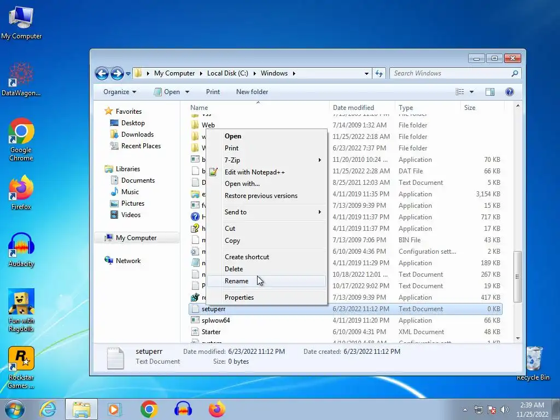Screen dimensions: 560x420
Task: Open the Recycle Bin
Action: pyautogui.click(x=533, y=364)
